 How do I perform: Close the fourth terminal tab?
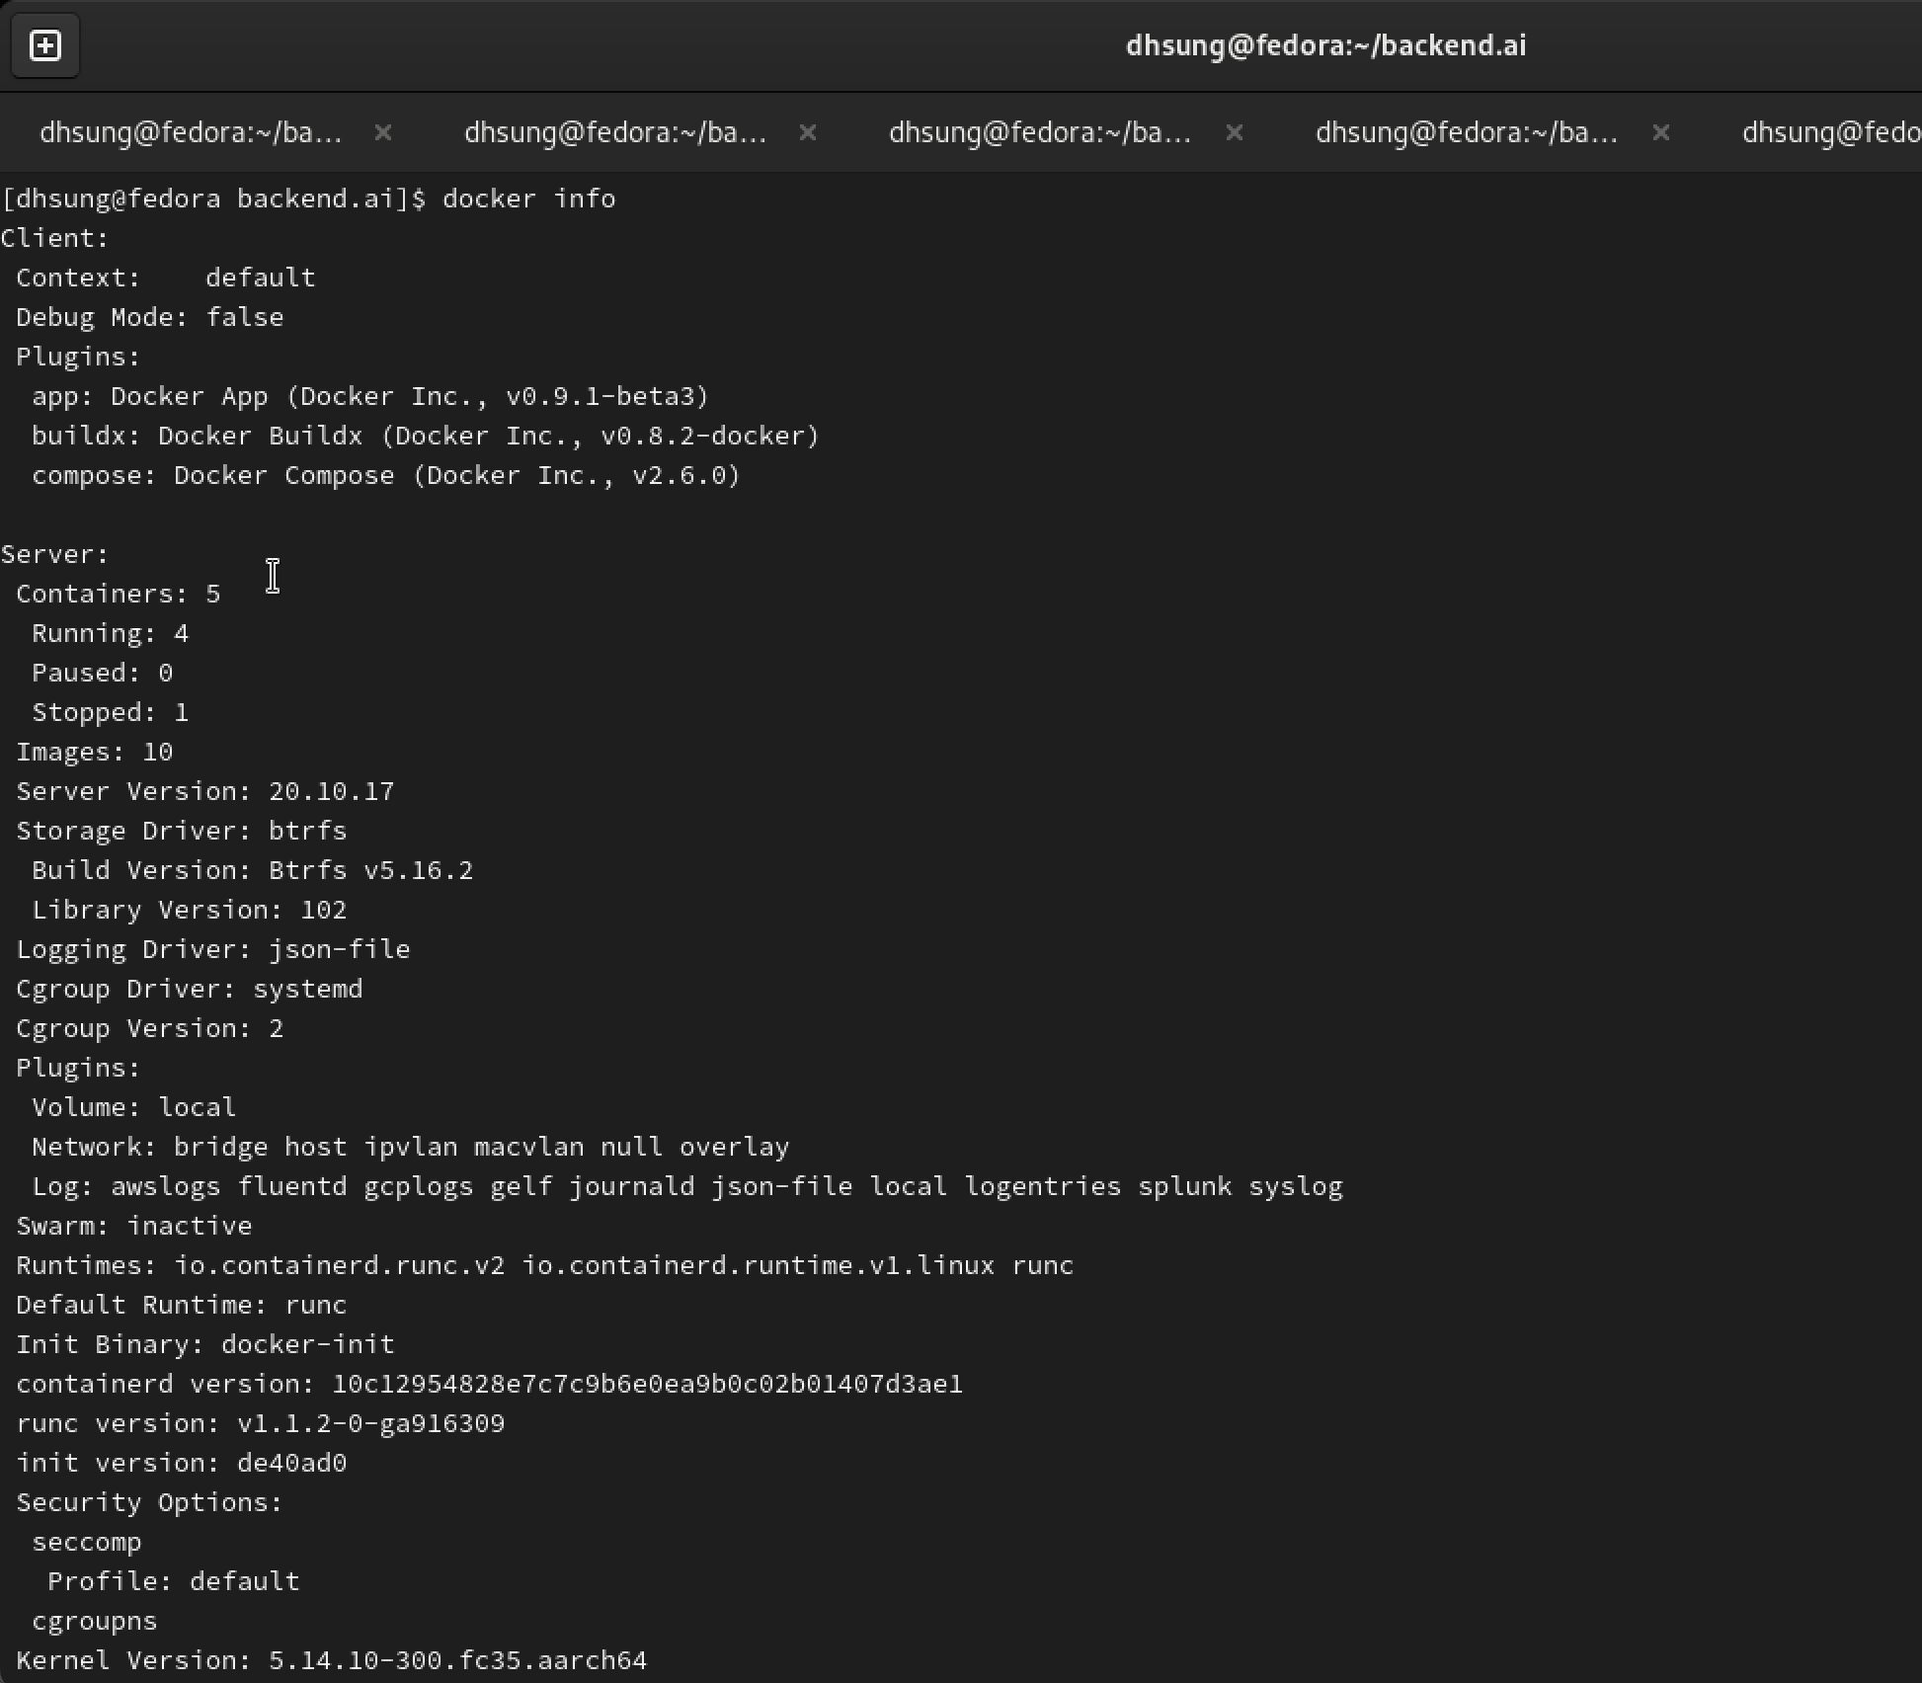click(x=1660, y=132)
